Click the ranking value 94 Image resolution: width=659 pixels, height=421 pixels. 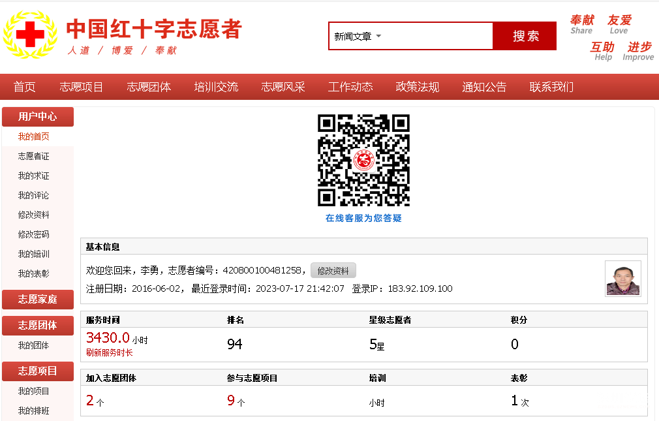(235, 345)
